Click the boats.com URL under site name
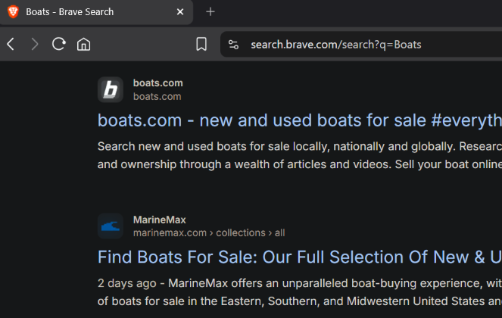 point(157,96)
